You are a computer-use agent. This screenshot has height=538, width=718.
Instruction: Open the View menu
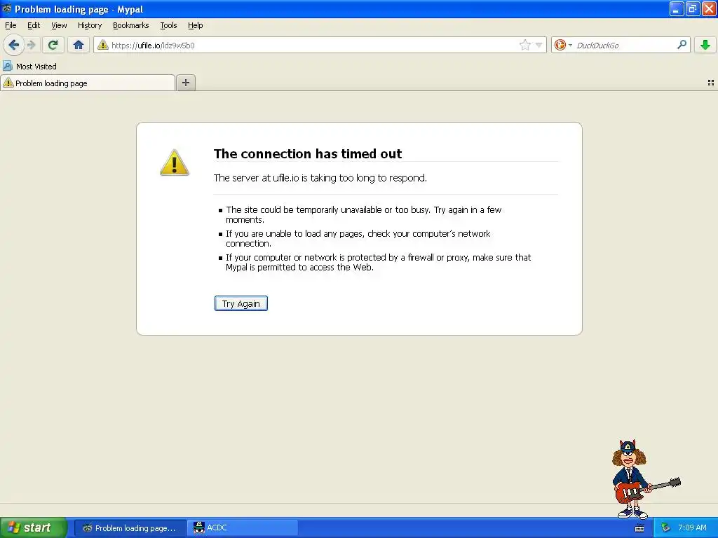(59, 25)
